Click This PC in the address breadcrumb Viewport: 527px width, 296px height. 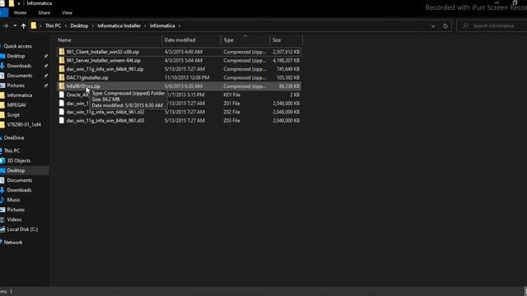point(53,25)
